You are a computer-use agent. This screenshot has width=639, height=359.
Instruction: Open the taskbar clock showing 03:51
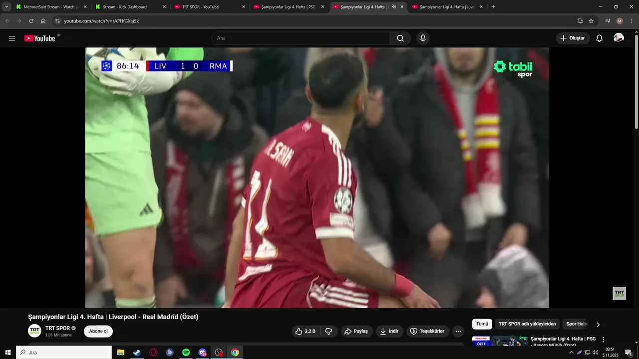[x=610, y=353]
